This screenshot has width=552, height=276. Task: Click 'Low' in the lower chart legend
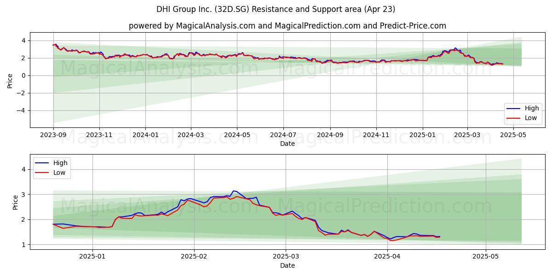59,172
